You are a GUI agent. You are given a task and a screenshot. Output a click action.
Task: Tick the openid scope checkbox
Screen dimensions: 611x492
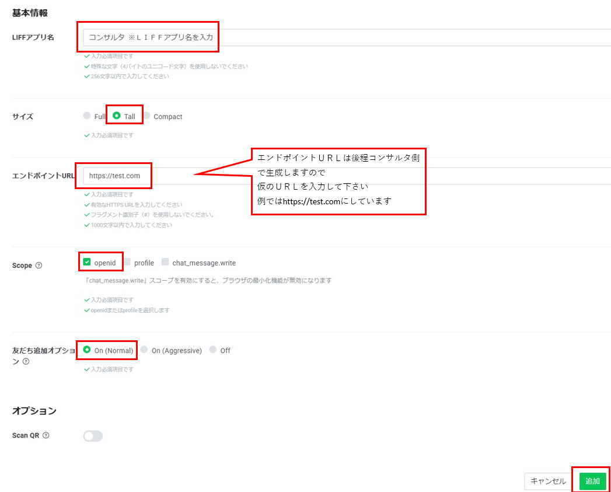click(x=87, y=262)
